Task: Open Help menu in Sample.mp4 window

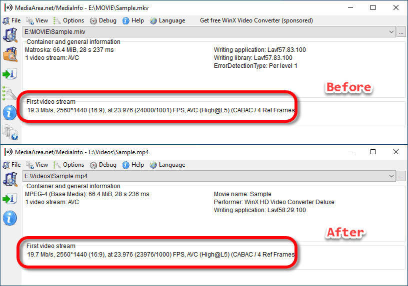Action: point(133,165)
